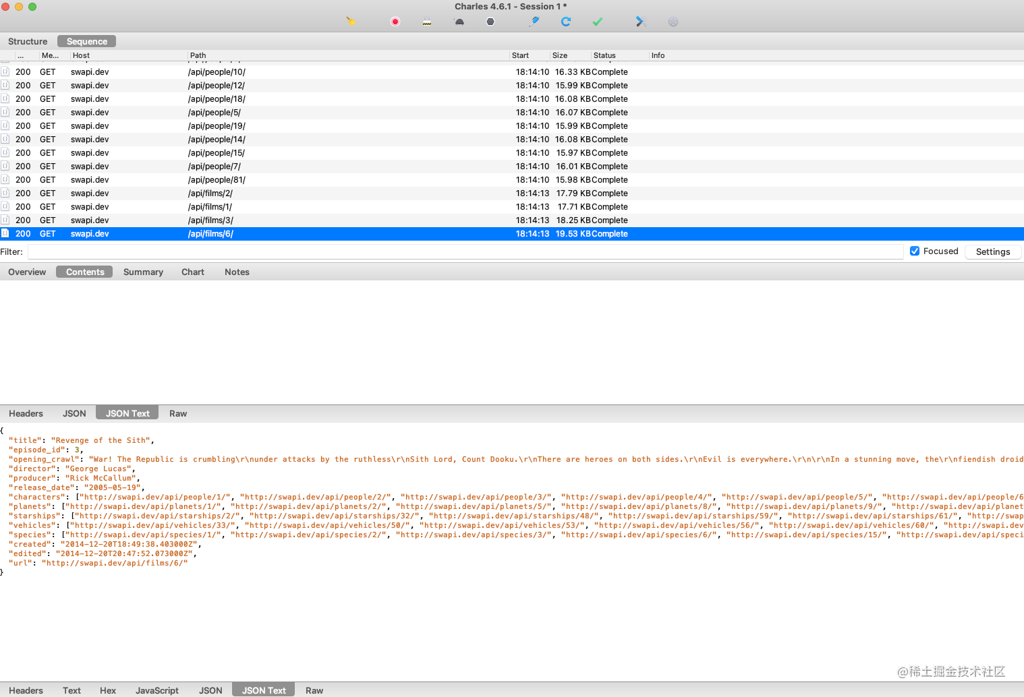Switch to the Chart tab
Image resolution: width=1024 pixels, height=697 pixels.
pos(193,272)
